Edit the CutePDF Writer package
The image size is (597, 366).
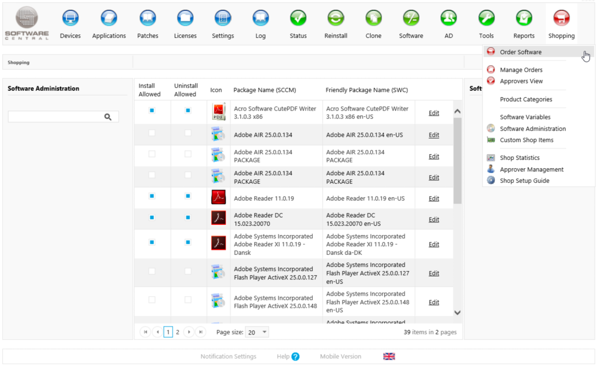coord(434,113)
